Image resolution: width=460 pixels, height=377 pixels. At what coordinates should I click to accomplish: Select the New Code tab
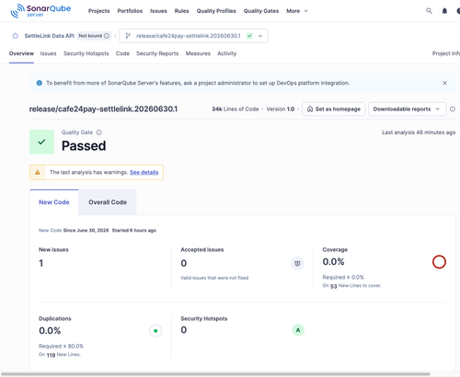[54, 202]
